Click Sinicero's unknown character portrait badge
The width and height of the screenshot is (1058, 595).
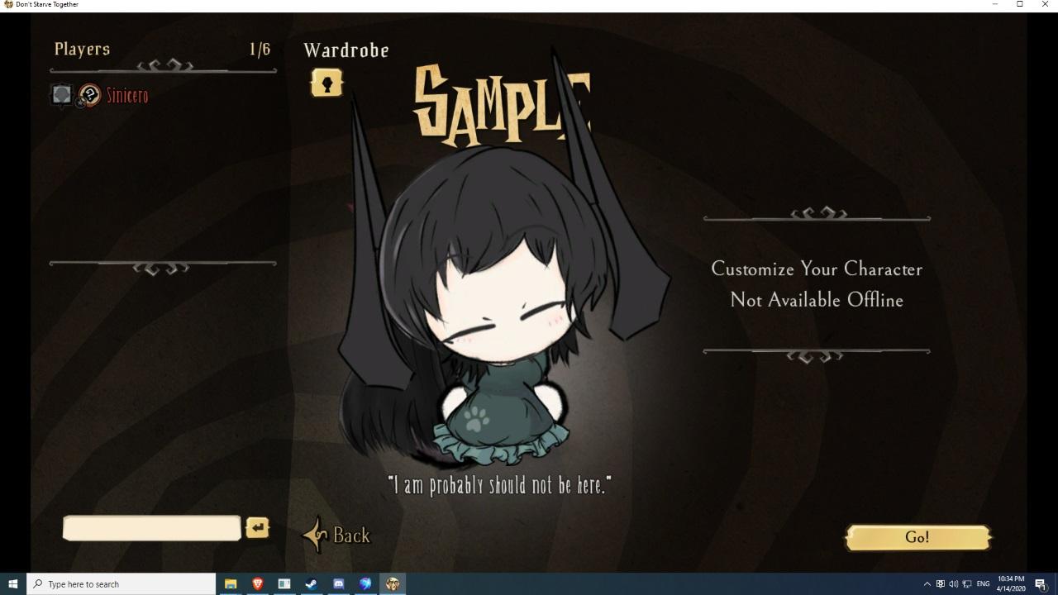click(89, 95)
